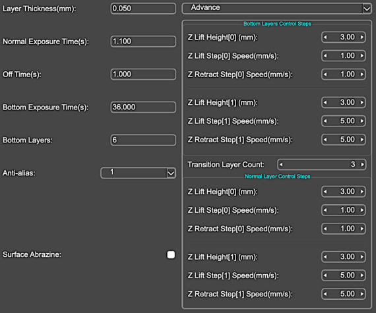376x313 pixels.
Task: Edit the Bottom Exposure Time field
Action: click(x=143, y=107)
